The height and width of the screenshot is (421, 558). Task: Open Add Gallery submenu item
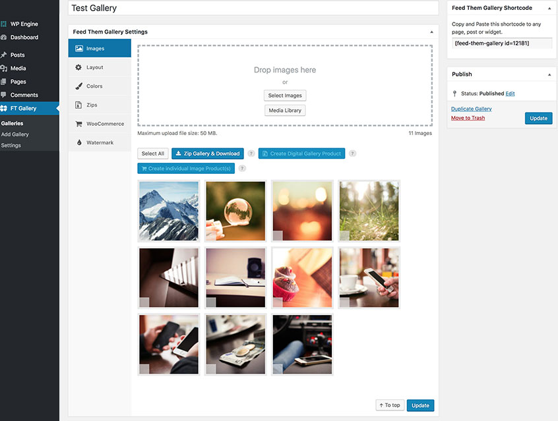[15, 134]
